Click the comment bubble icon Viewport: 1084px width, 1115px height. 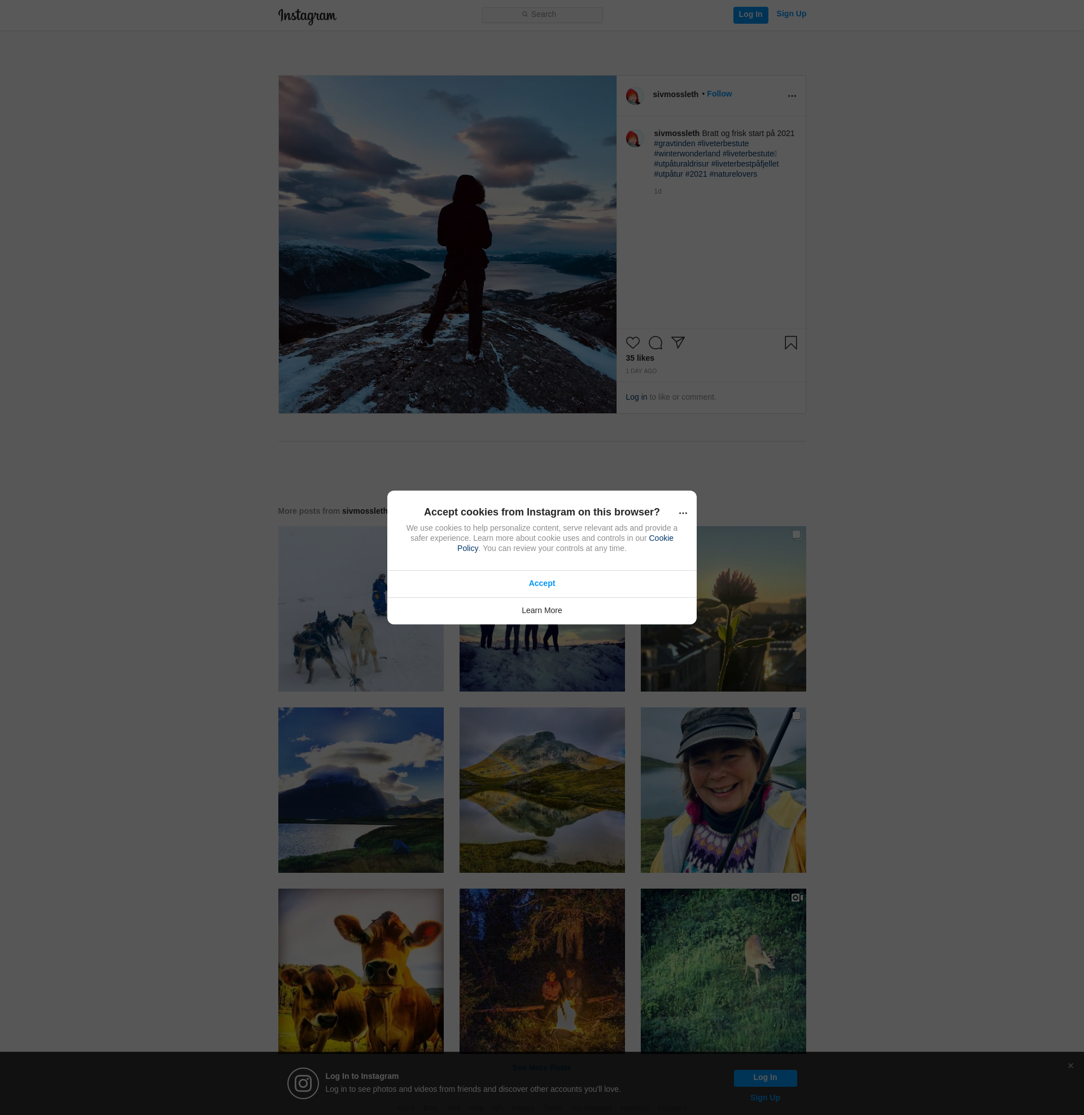pos(655,343)
